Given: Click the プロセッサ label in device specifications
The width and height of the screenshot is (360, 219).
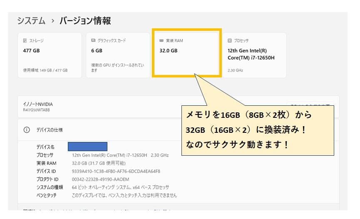Looking at the screenshot, I should 45,155.
